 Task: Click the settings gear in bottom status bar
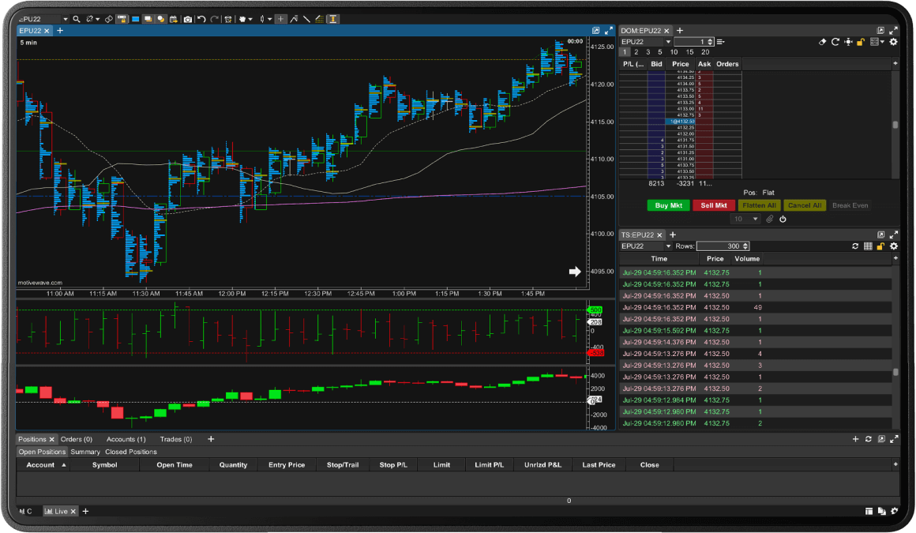coord(895,512)
